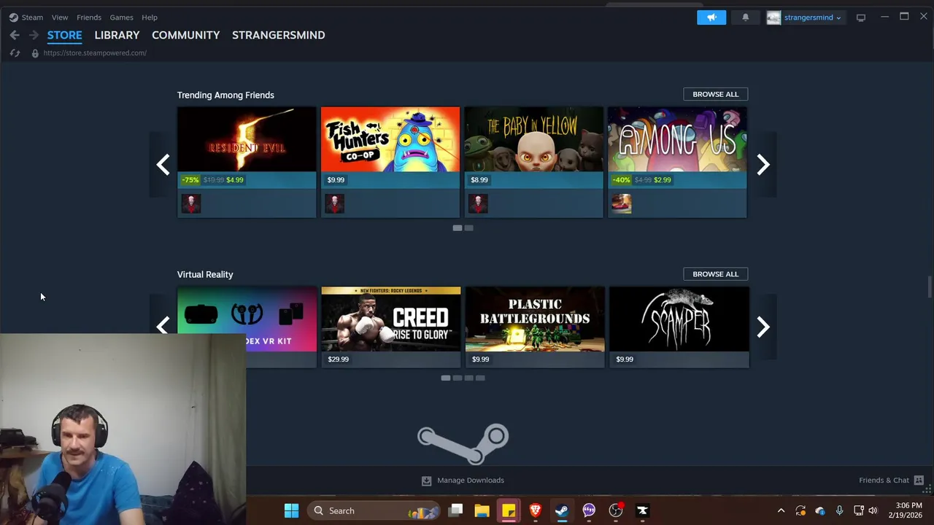Open the Friends & Chat icon
This screenshot has height=525, width=934.
tap(919, 481)
